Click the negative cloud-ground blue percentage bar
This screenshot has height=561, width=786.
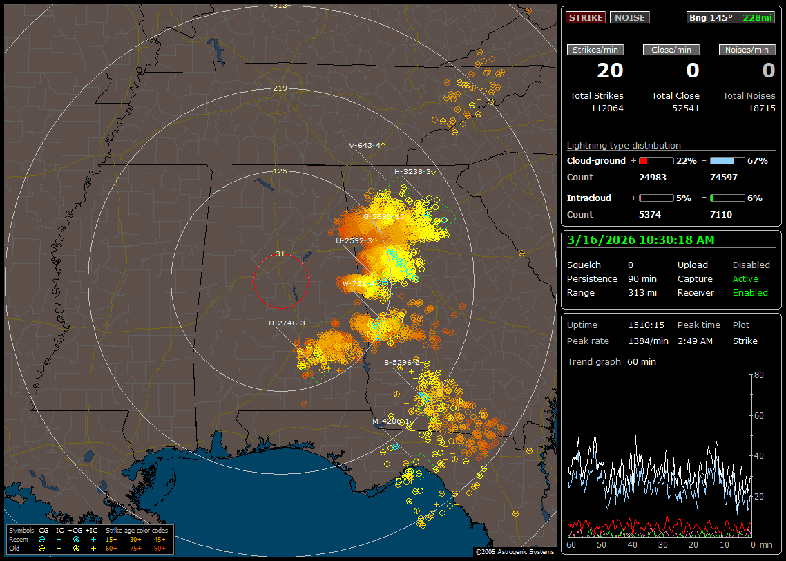[x=727, y=160]
